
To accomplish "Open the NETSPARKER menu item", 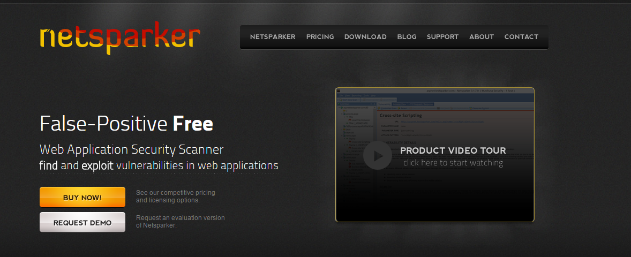I will click(273, 37).
